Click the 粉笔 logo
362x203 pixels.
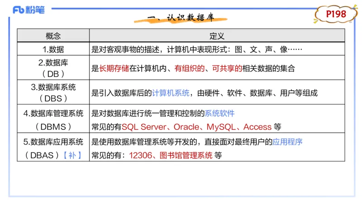[x=29, y=10]
